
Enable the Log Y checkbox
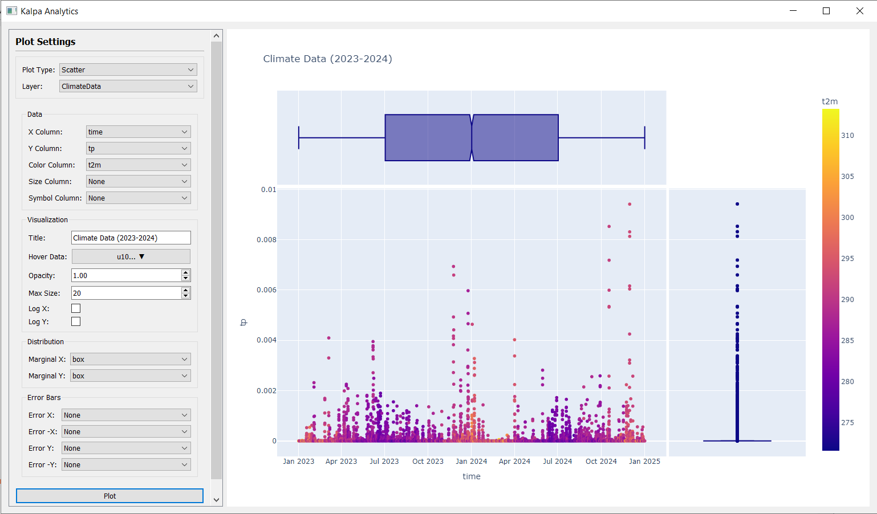pyautogui.click(x=76, y=321)
